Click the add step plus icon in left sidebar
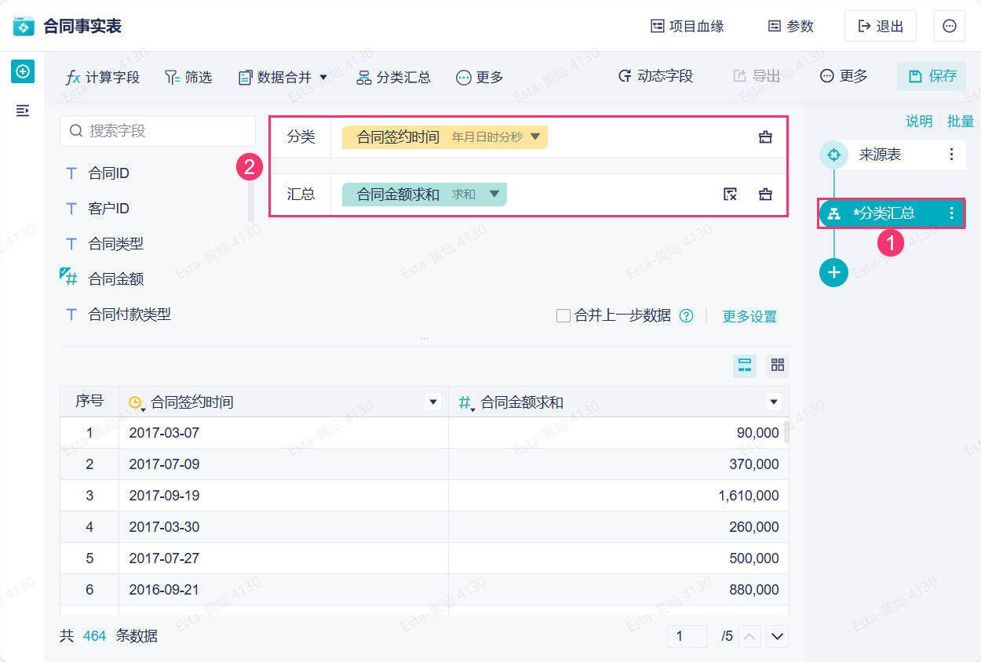Screen dimensions: 981x662 [x=23, y=72]
